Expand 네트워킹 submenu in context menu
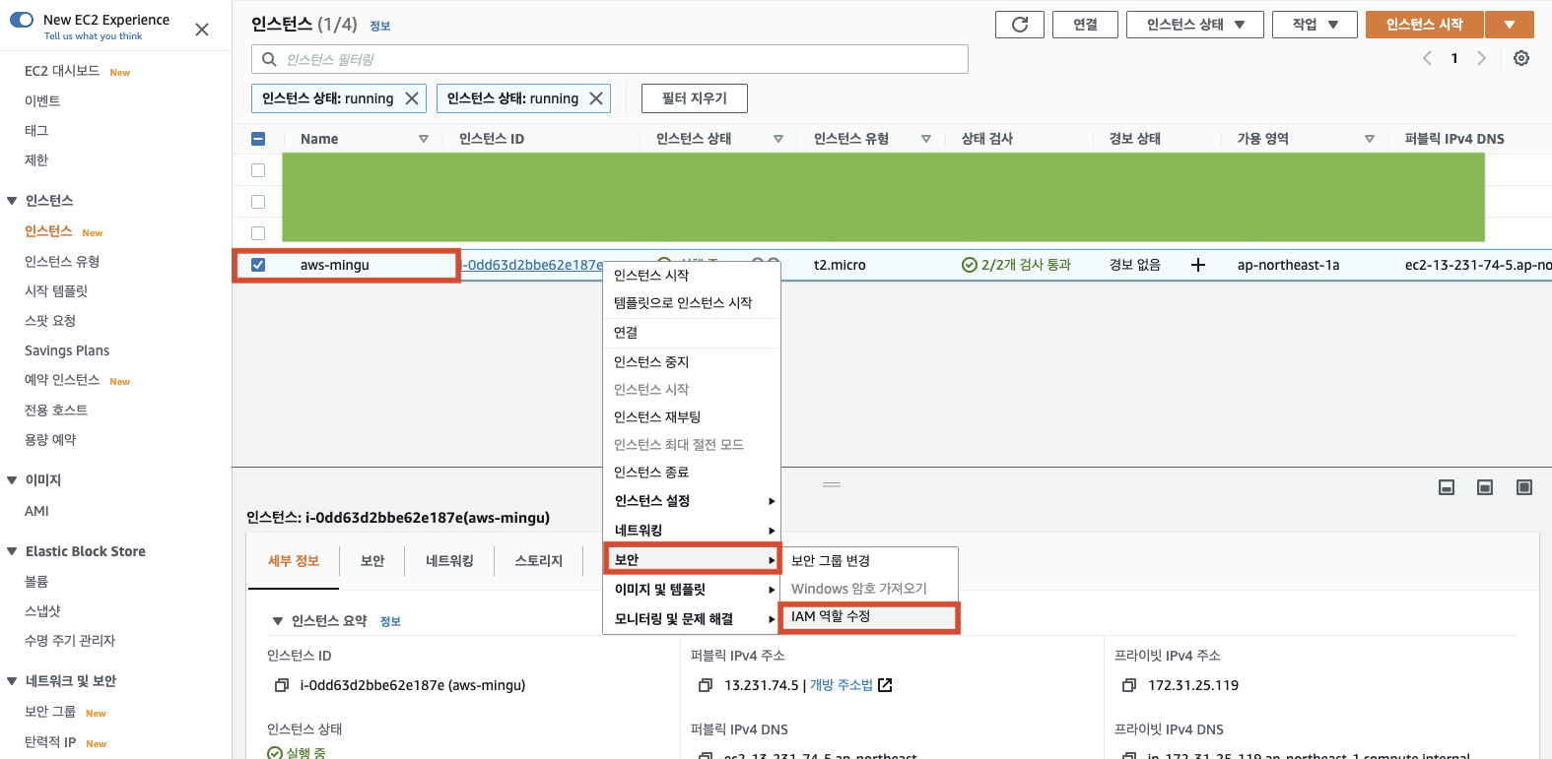The width and height of the screenshot is (1552, 759). coord(692,531)
